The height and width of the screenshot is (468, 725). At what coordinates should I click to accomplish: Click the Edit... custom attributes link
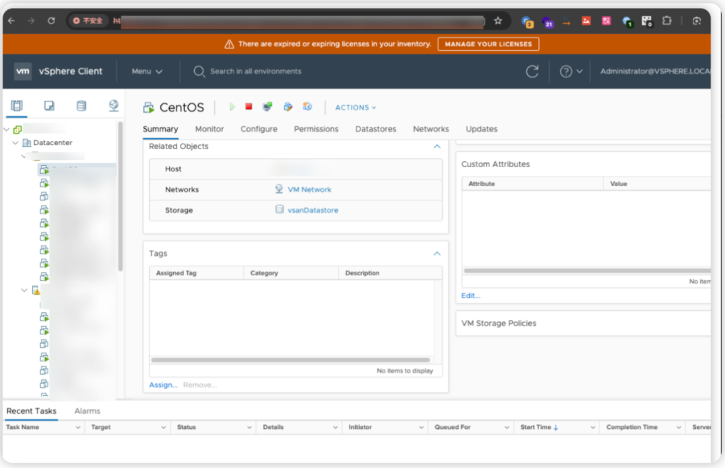click(471, 295)
